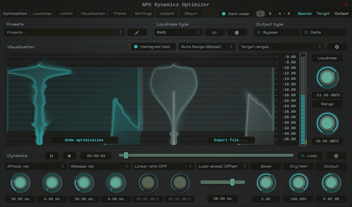The height and width of the screenshot is (207, 352).
Task: Click the 00:00:04 time display
Action: coord(96,156)
